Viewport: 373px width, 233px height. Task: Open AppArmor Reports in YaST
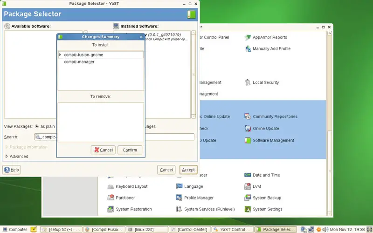coord(266,37)
